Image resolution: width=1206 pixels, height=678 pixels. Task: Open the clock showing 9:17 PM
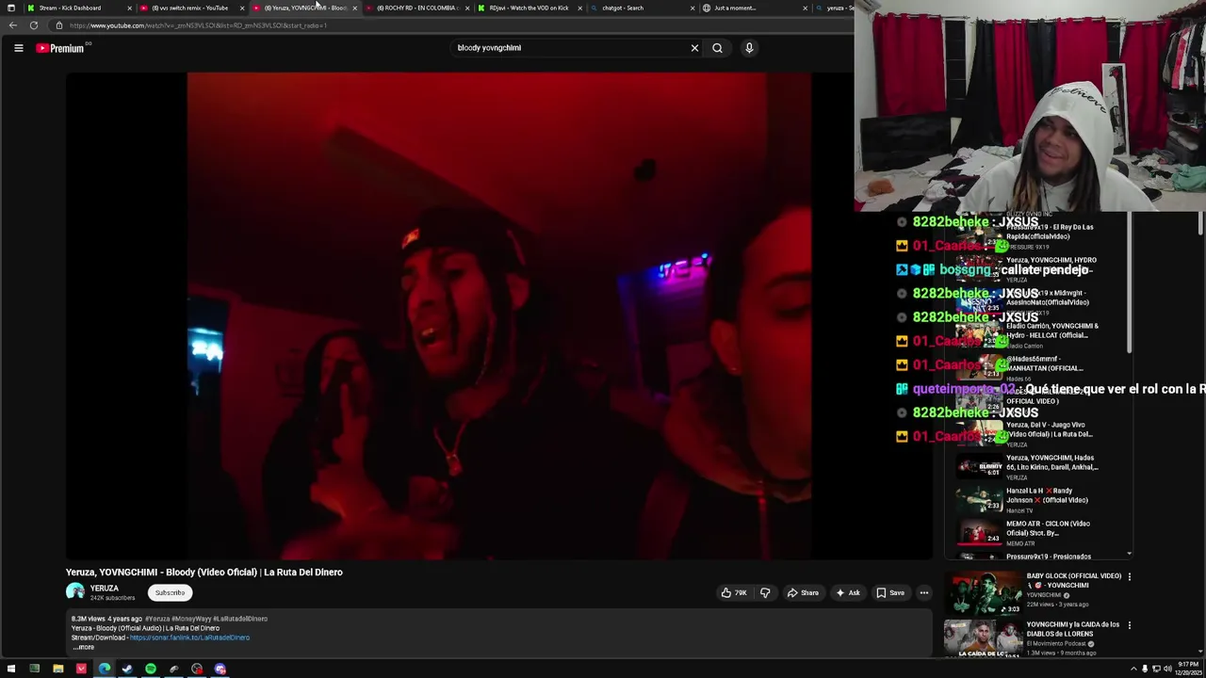click(x=1189, y=669)
